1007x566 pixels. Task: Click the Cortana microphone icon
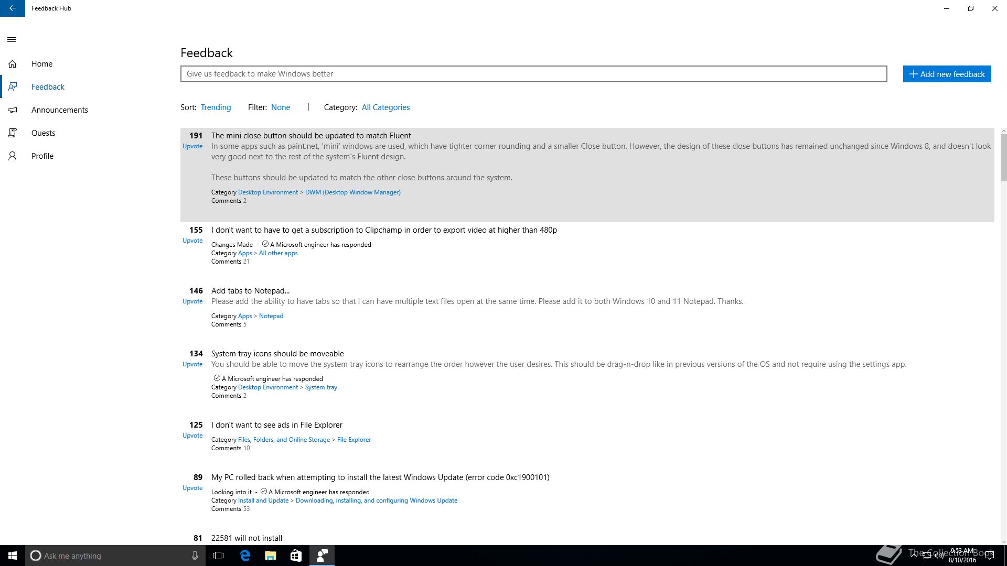pyautogui.click(x=195, y=556)
